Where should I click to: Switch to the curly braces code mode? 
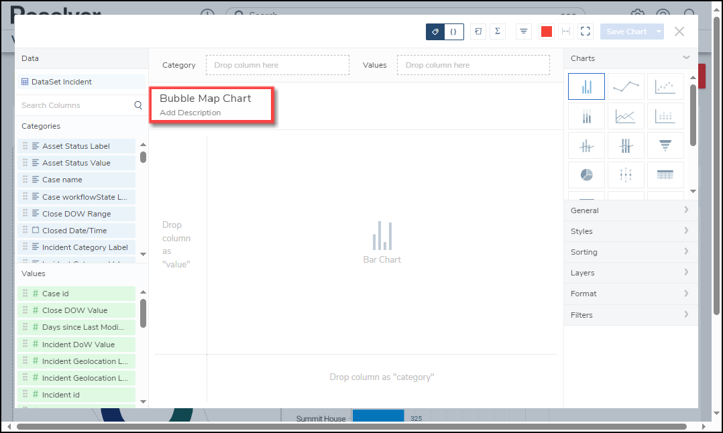click(454, 32)
